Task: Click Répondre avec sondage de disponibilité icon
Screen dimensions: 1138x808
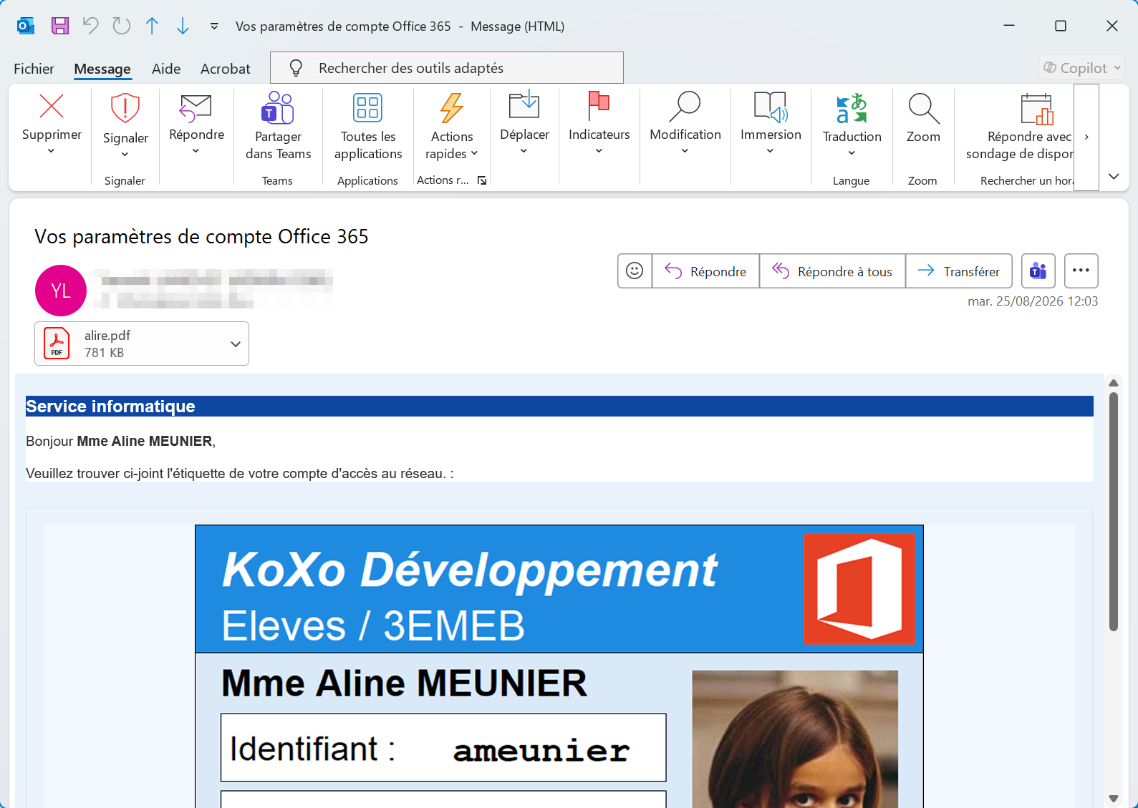Action: click(x=1036, y=109)
